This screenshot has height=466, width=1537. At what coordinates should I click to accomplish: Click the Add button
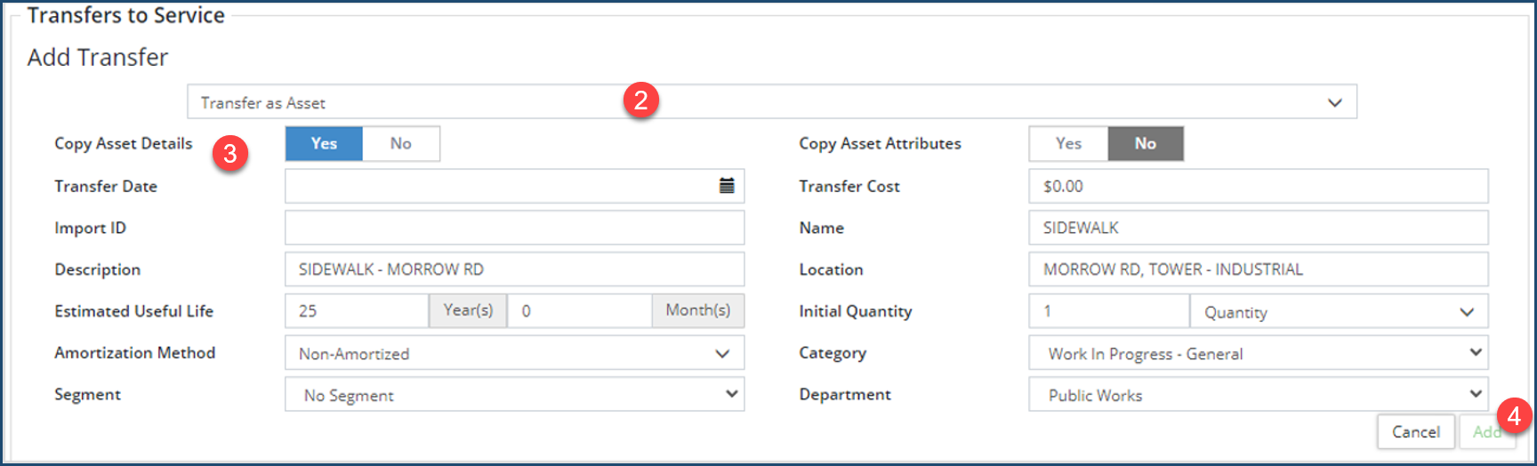coord(1485,432)
